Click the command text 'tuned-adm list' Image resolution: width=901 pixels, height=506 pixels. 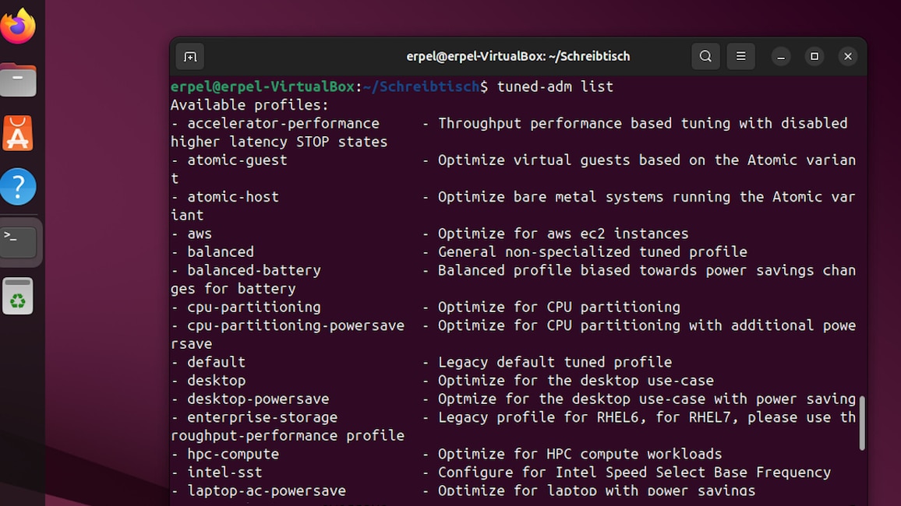click(554, 86)
